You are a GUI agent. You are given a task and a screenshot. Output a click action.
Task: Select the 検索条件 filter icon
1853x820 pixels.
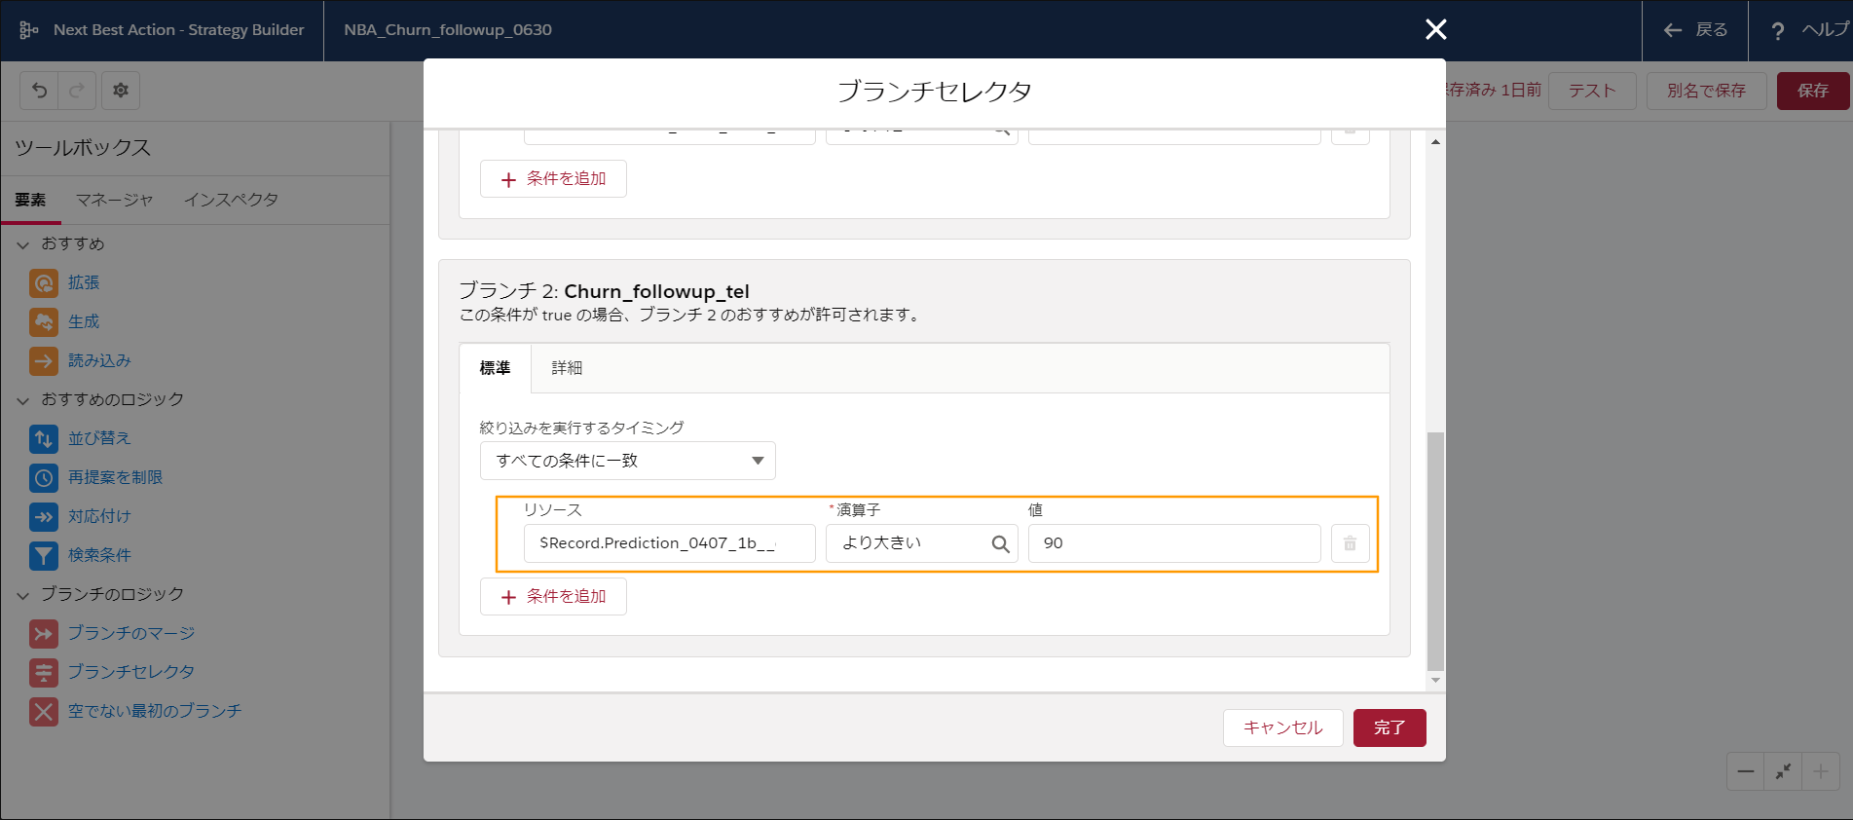44,556
